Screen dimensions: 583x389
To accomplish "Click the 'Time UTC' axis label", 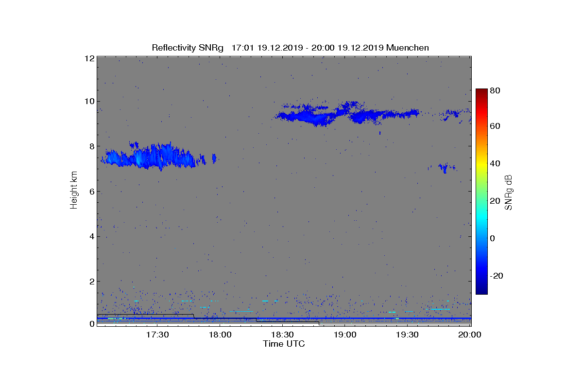I will click(x=284, y=344).
